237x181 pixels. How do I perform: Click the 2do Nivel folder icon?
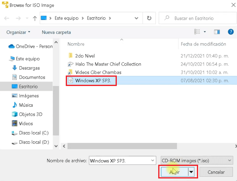point(70,56)
